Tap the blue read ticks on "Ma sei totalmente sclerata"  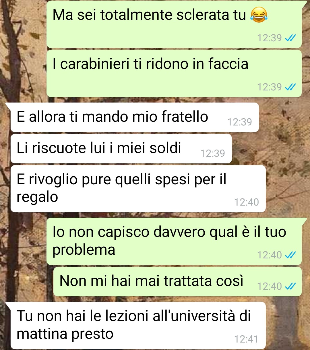[290, 38]
